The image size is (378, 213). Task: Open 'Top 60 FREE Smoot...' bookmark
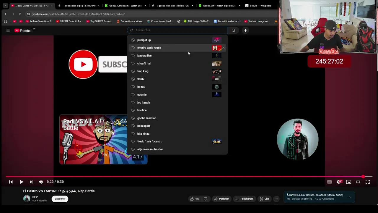click(100, 21)
